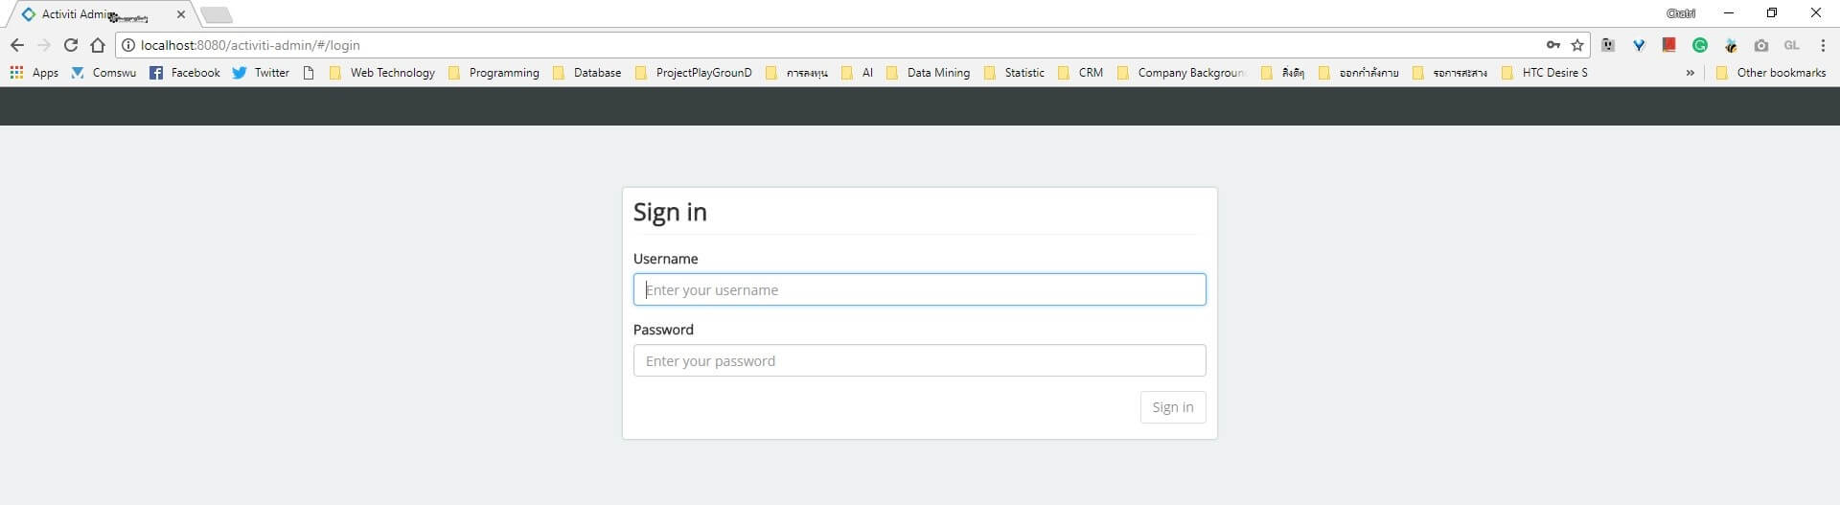Reload the current page

(70, 45)
